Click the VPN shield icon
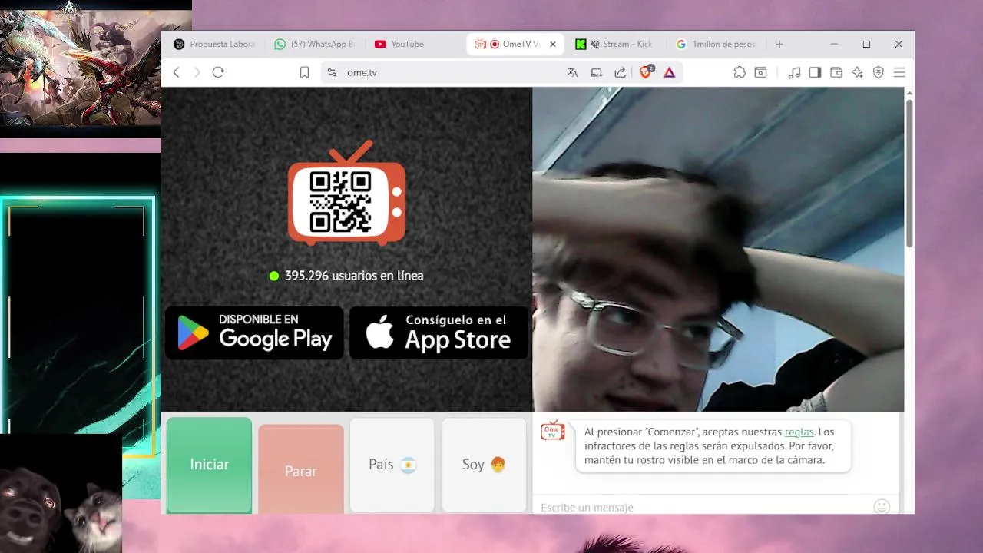983x553 pixels. [x=879, y=72]
